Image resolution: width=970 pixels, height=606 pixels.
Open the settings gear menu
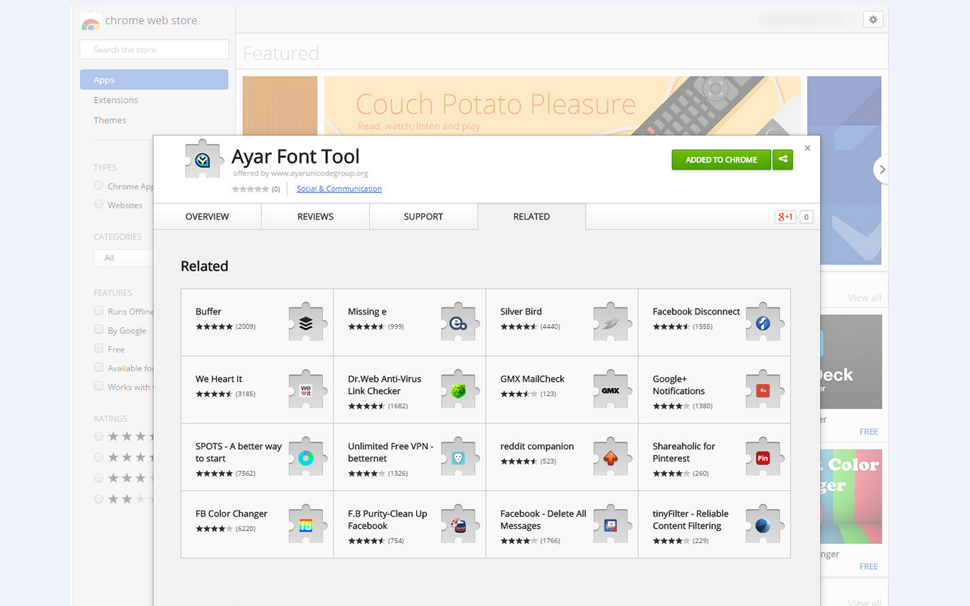[873, 20]
